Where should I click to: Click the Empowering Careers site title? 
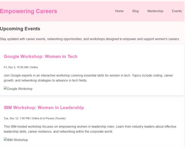coord(28,11)
